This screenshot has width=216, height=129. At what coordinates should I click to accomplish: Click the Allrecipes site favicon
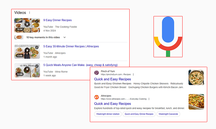tap(96, 97)
